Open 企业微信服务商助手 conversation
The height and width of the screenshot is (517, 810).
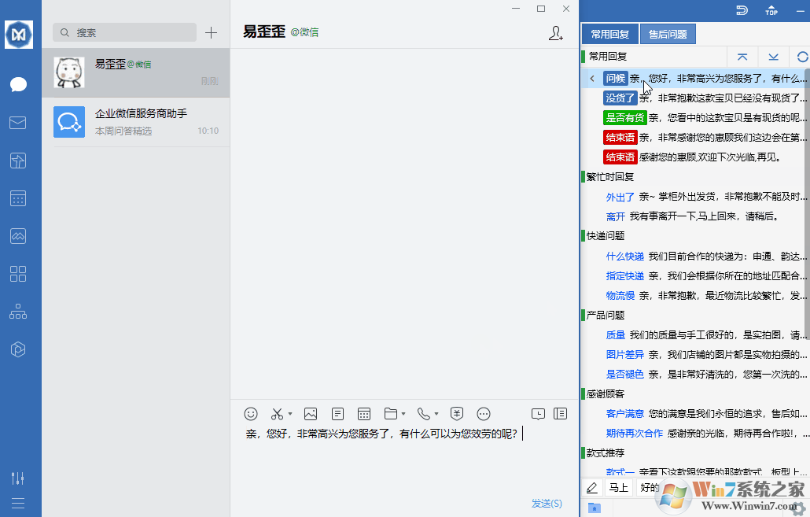pos(136,122)
